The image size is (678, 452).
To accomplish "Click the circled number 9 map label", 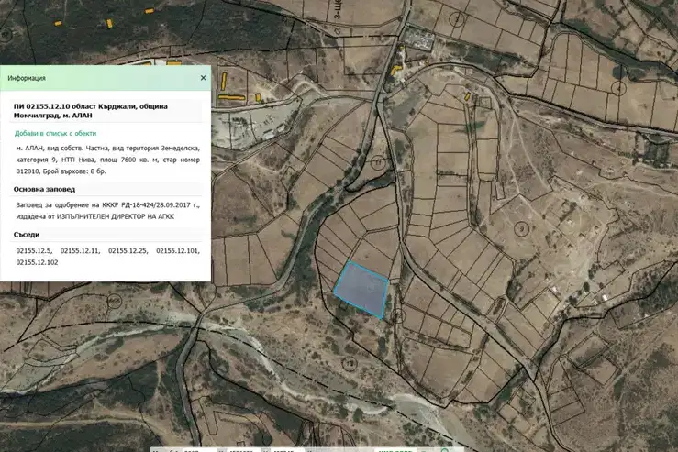I will click(x=522, y=228).
